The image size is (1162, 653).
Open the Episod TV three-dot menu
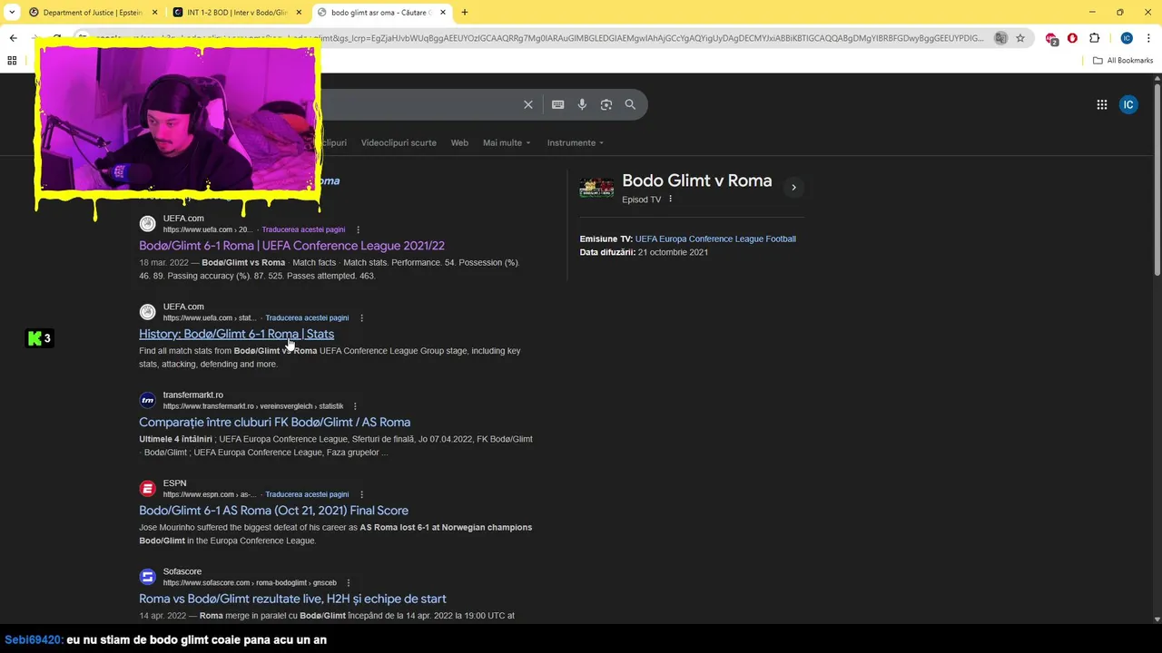671,200
